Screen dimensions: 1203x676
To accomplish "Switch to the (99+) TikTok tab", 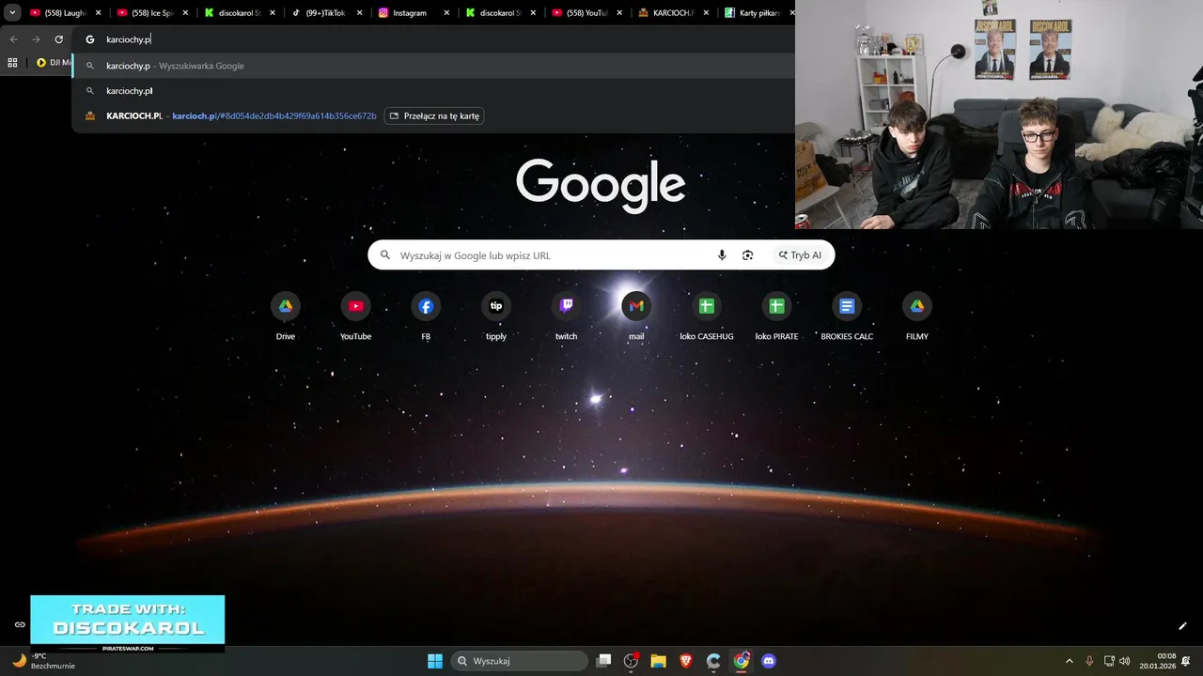I will tap(326, 13).
